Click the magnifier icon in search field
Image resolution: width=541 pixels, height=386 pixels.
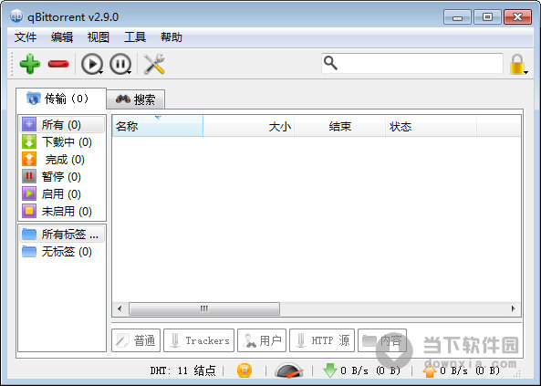click(330, 63)
